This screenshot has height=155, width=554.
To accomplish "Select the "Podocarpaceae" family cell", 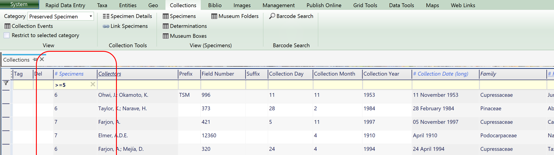I will [513, 135].
